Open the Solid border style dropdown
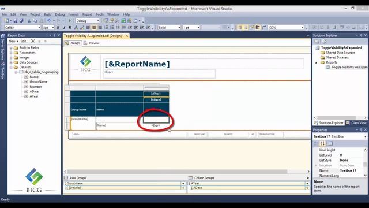The width and height of the screenshot is (369, 208). pos(179,28)
